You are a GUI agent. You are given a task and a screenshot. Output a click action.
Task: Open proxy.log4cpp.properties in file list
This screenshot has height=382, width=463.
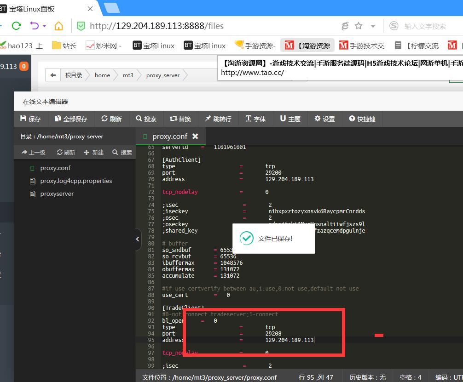76,181
